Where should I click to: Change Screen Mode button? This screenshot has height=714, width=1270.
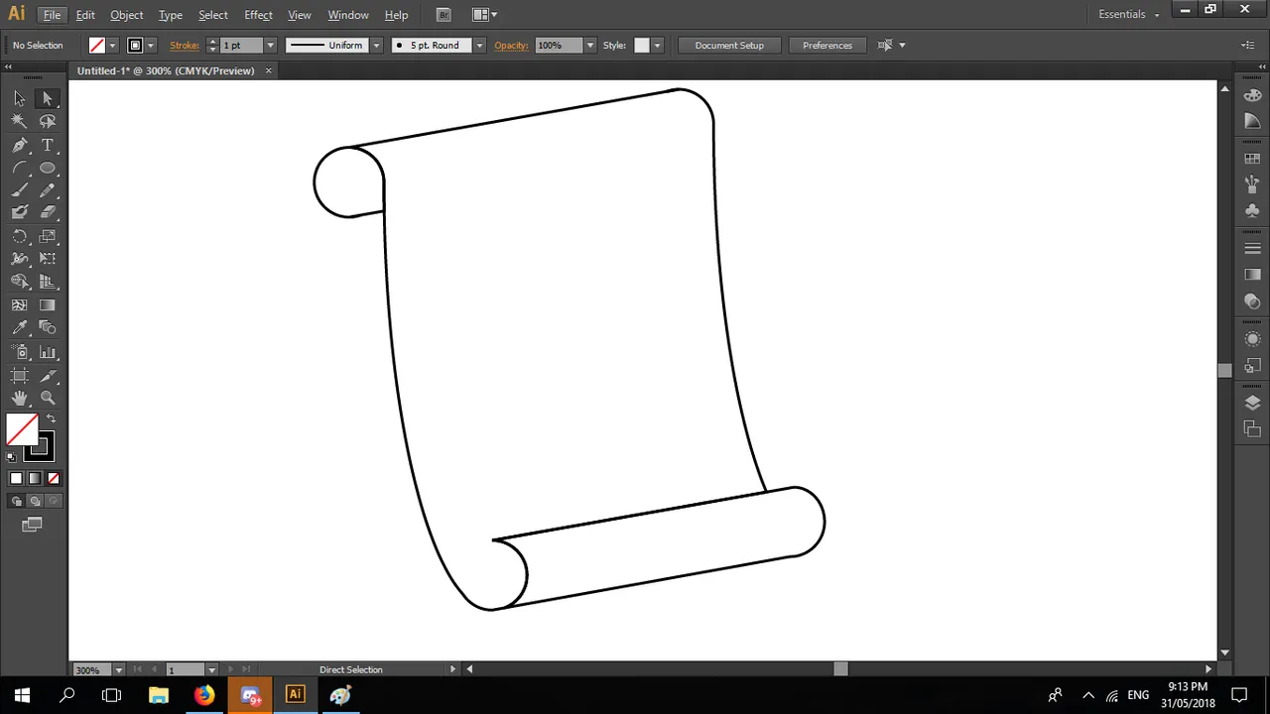[x=32, y=525]
